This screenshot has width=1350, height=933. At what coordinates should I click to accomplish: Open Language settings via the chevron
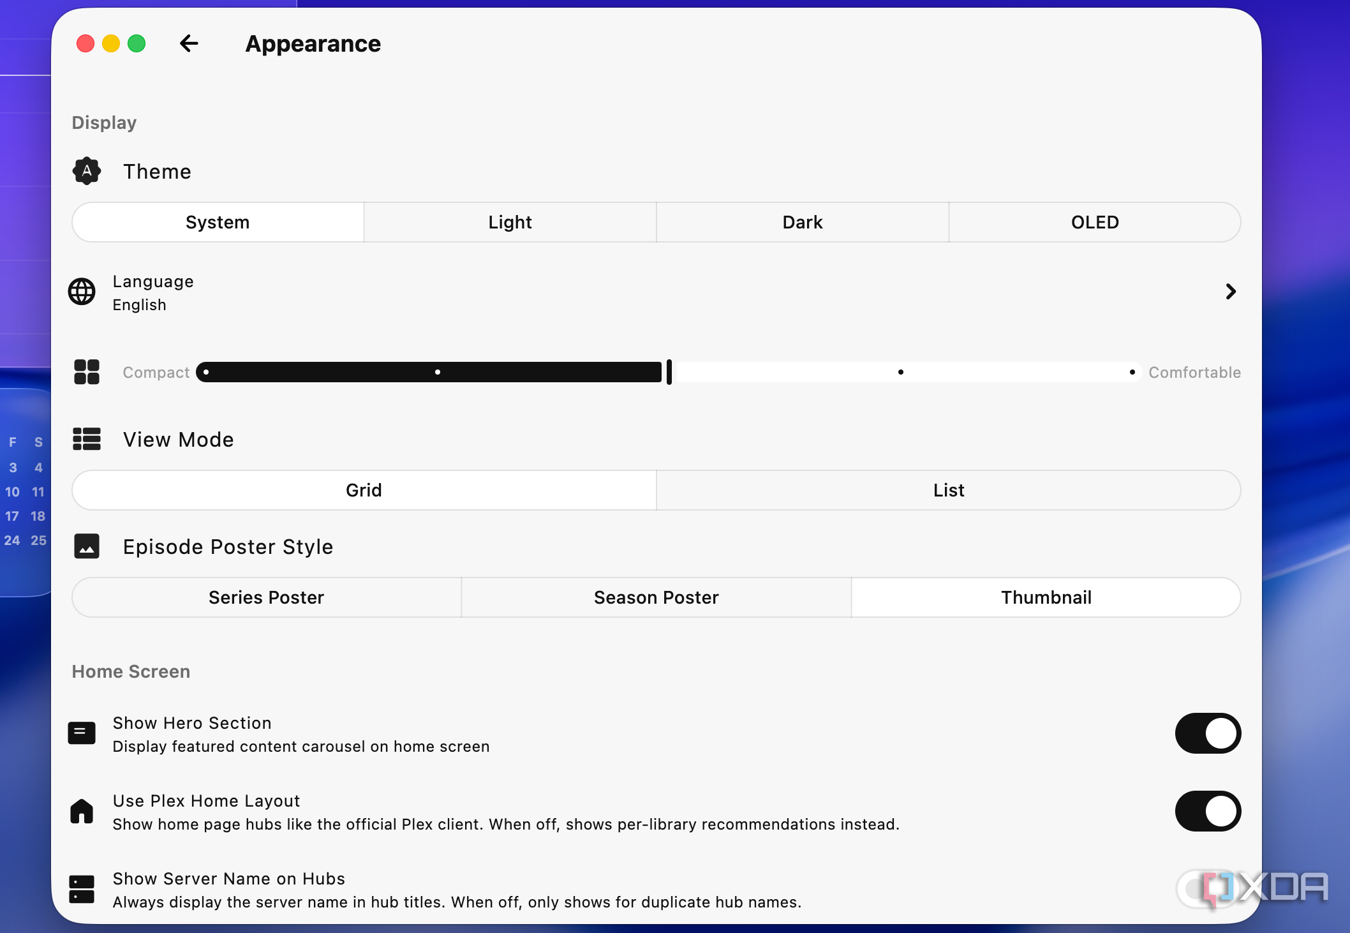[1231, 292]
